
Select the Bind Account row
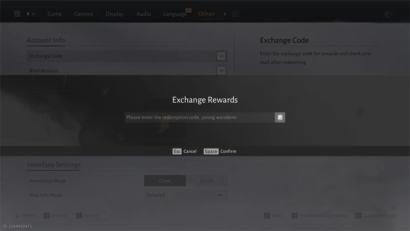127,70
